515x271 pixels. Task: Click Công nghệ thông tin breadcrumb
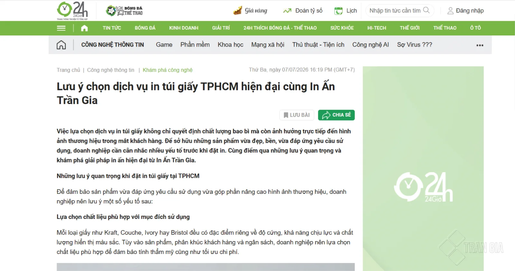tap(111, 70)
